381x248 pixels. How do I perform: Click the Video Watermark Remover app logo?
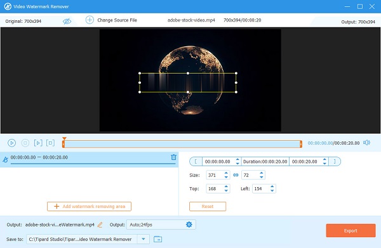[x=8, y=6]
